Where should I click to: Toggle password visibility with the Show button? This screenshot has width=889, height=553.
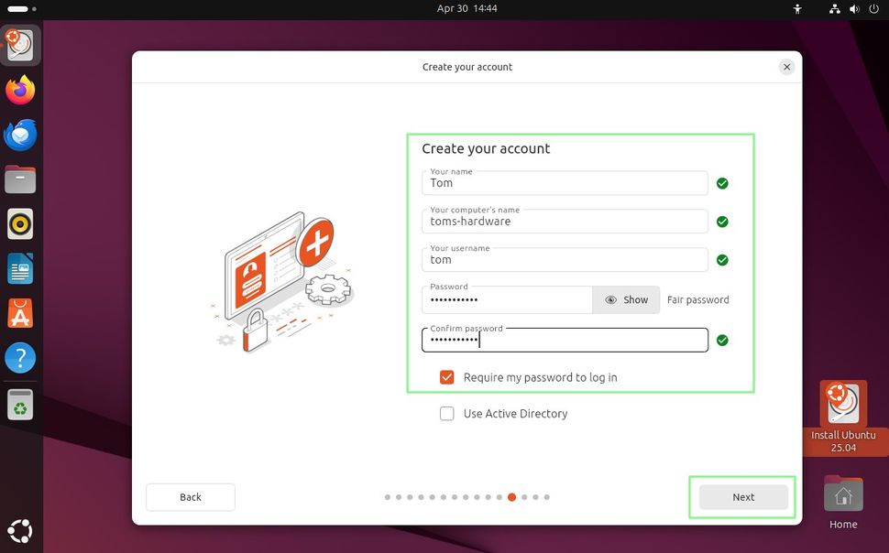pyautogui.click(x=626, y=299)
